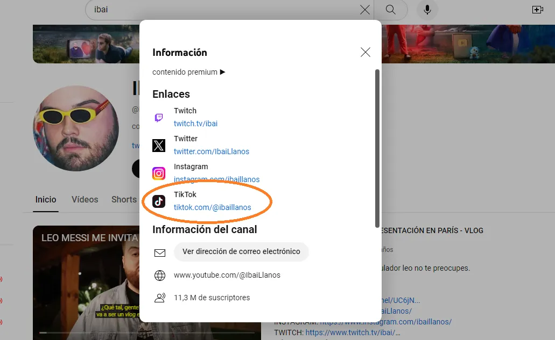Click the magnifying glass search button
The height and width of the screenshot is (340, 555).
coord(390,10)
